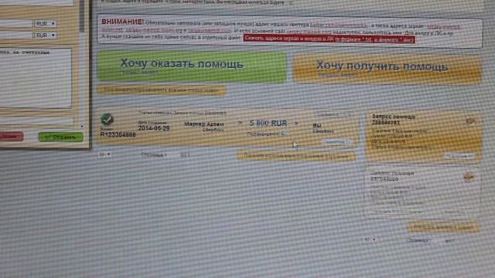Click the dialog's vertical scrollbar thumb

coord(82,15)
